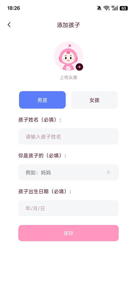Tap the muted bell status icon

99,8
